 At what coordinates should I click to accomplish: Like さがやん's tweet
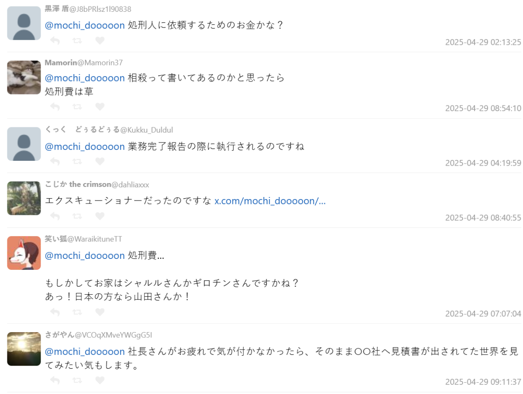tap(100, 380)
